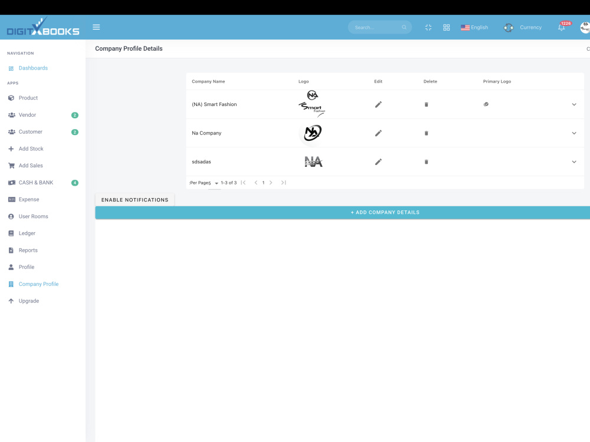Viewport: 590px width, 442px height.
Task: Edit the sdsadas company row
Action: pos(378,161)
